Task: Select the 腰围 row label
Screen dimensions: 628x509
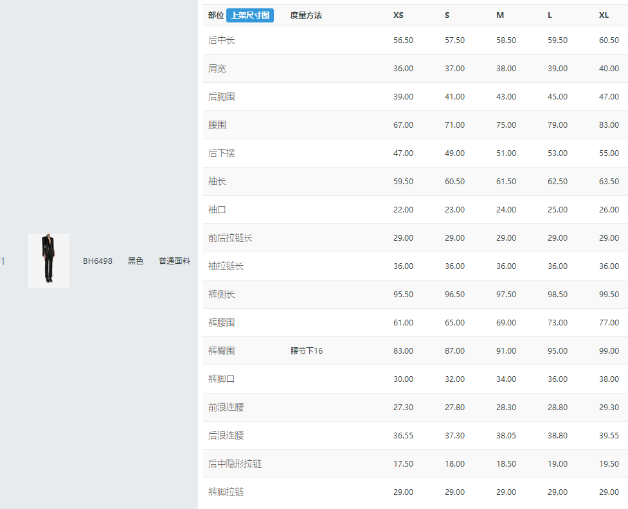Action: click(x=217, y=125)
